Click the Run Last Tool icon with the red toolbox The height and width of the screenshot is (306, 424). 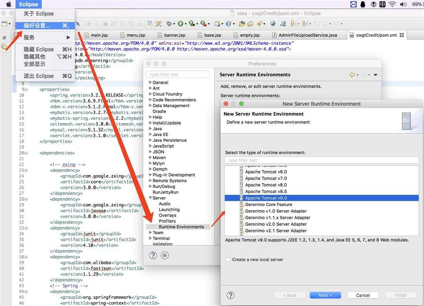click(204, 23)
